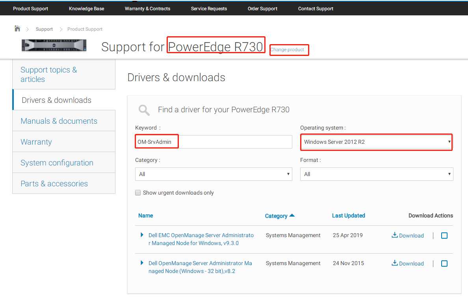Enable Show urgent downloads only checkbox

pyautogui.click(x=138, y=193)
